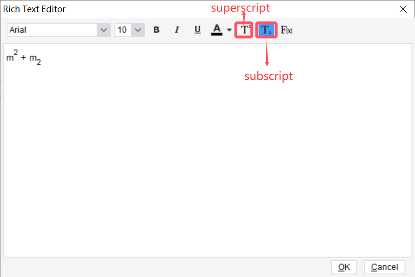Viewport: 415px width, 277px height.
Task: Select the highlighted subscript T icon
Action: [x=266, y=30]
